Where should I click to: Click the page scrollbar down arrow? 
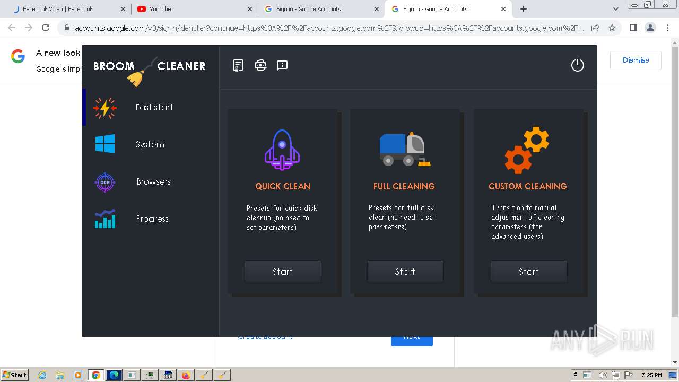[675, 363]
